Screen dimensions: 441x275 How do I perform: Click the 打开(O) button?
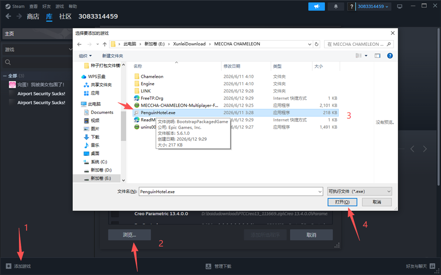tap(342, 202)
